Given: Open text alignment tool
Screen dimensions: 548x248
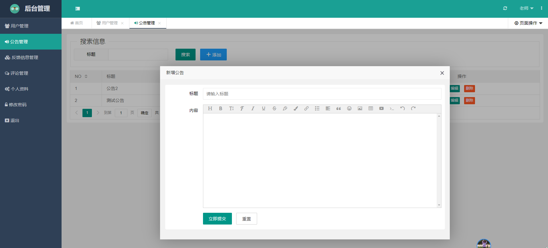Looking at the screenshot, I should [328, 109].
